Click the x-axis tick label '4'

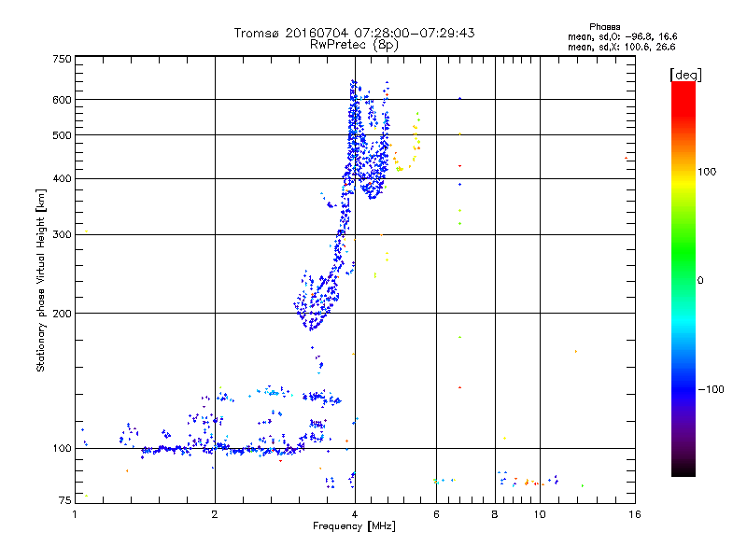(355, 514)
